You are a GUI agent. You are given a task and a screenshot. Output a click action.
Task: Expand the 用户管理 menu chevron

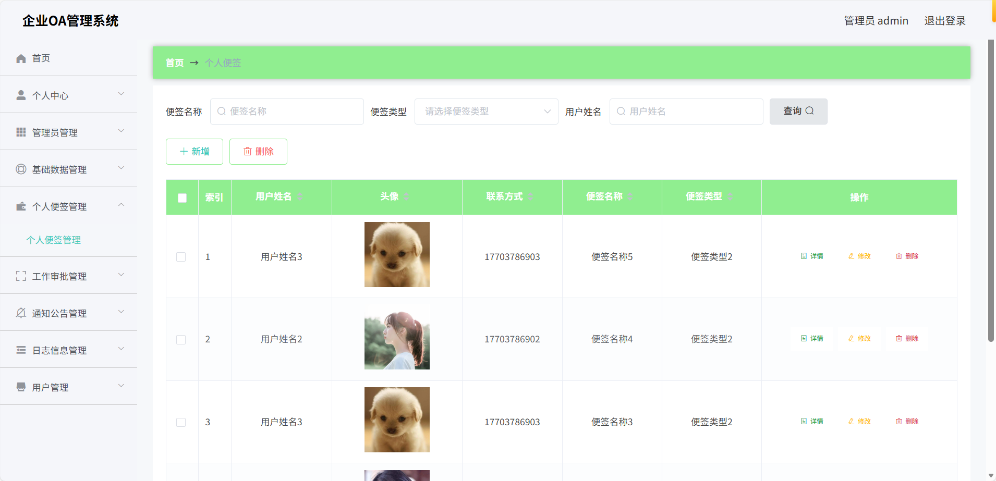[x=121, y=386]
